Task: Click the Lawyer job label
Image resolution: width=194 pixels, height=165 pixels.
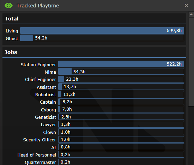Action: (x=48, y=125)
